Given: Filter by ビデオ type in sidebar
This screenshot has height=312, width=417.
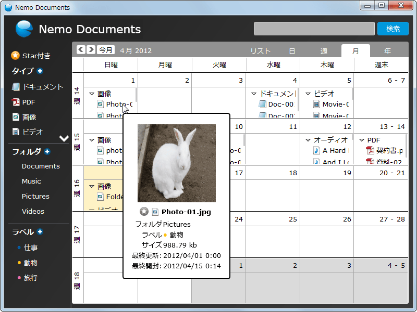Looking at the screenshot, I should point(28,132).
